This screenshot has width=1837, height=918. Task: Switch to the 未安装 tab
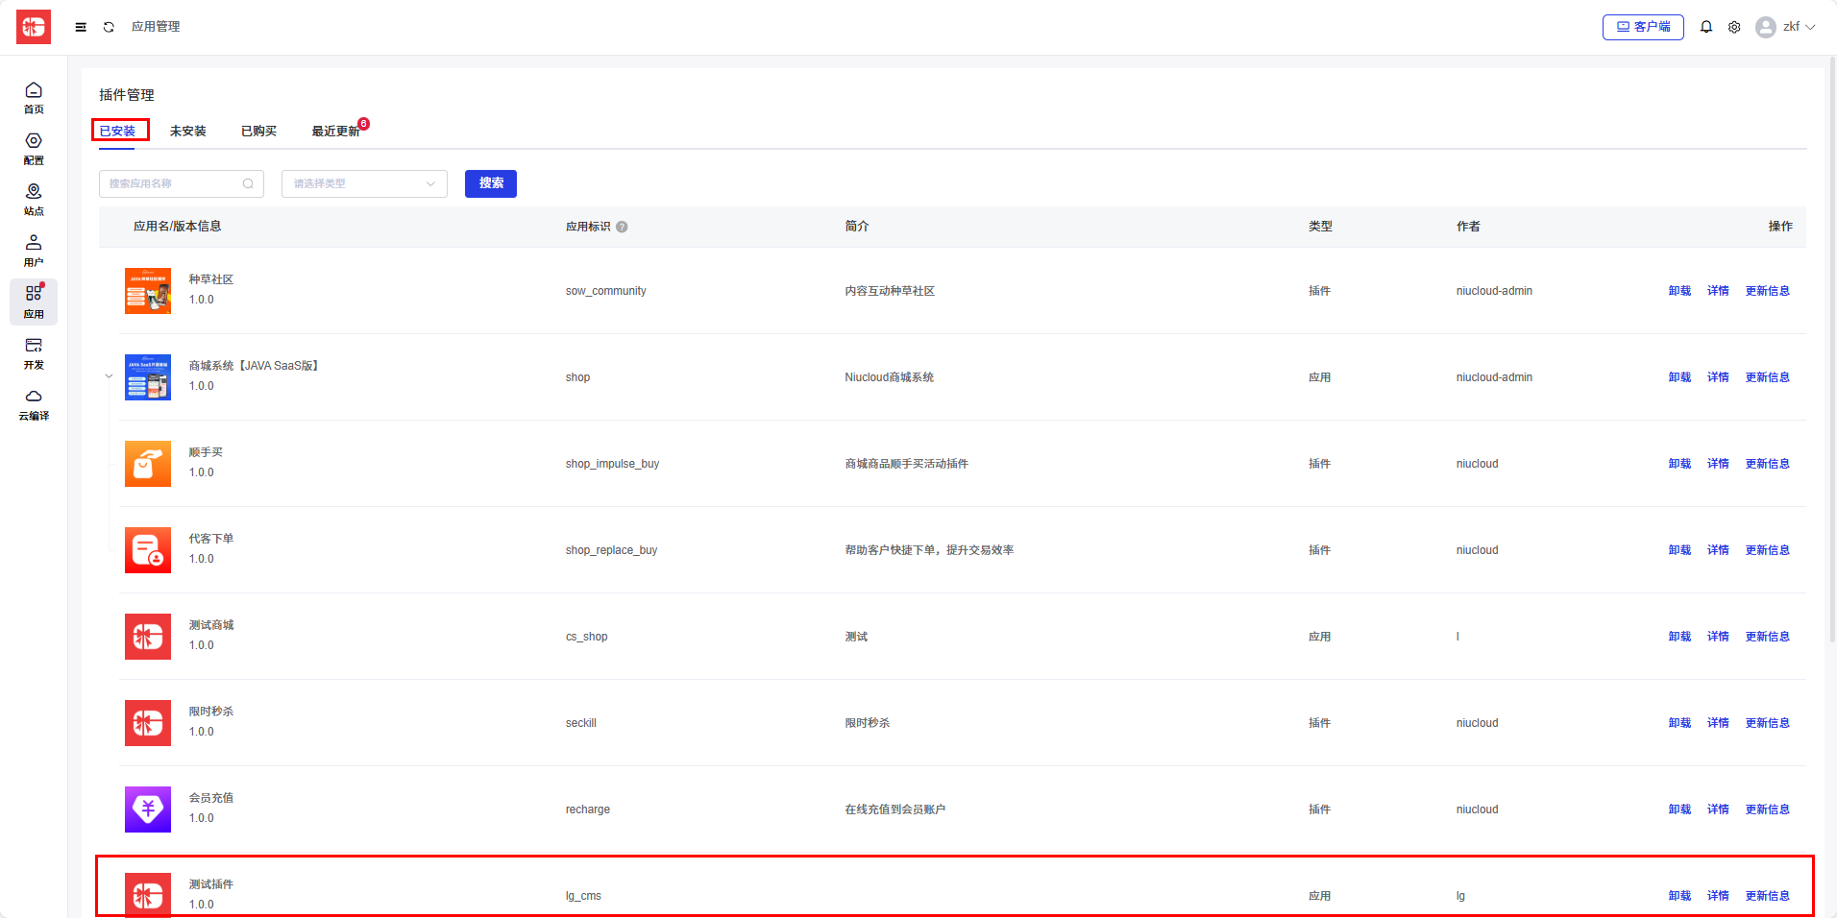[x=187, y=131]
